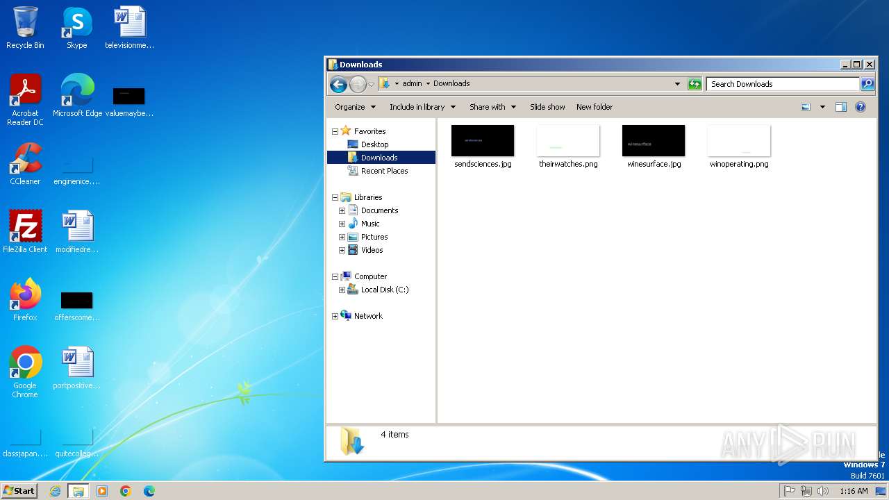Open the recent pages dropdown beside Forward

[371, 85]
